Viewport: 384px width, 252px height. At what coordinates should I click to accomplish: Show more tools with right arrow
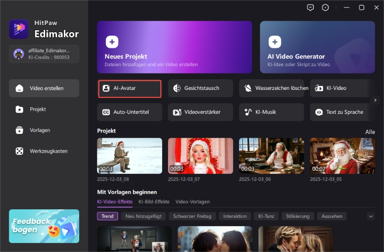click(x=375, y=100)
